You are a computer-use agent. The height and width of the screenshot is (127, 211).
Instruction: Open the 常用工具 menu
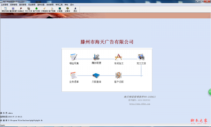point(59,5)
